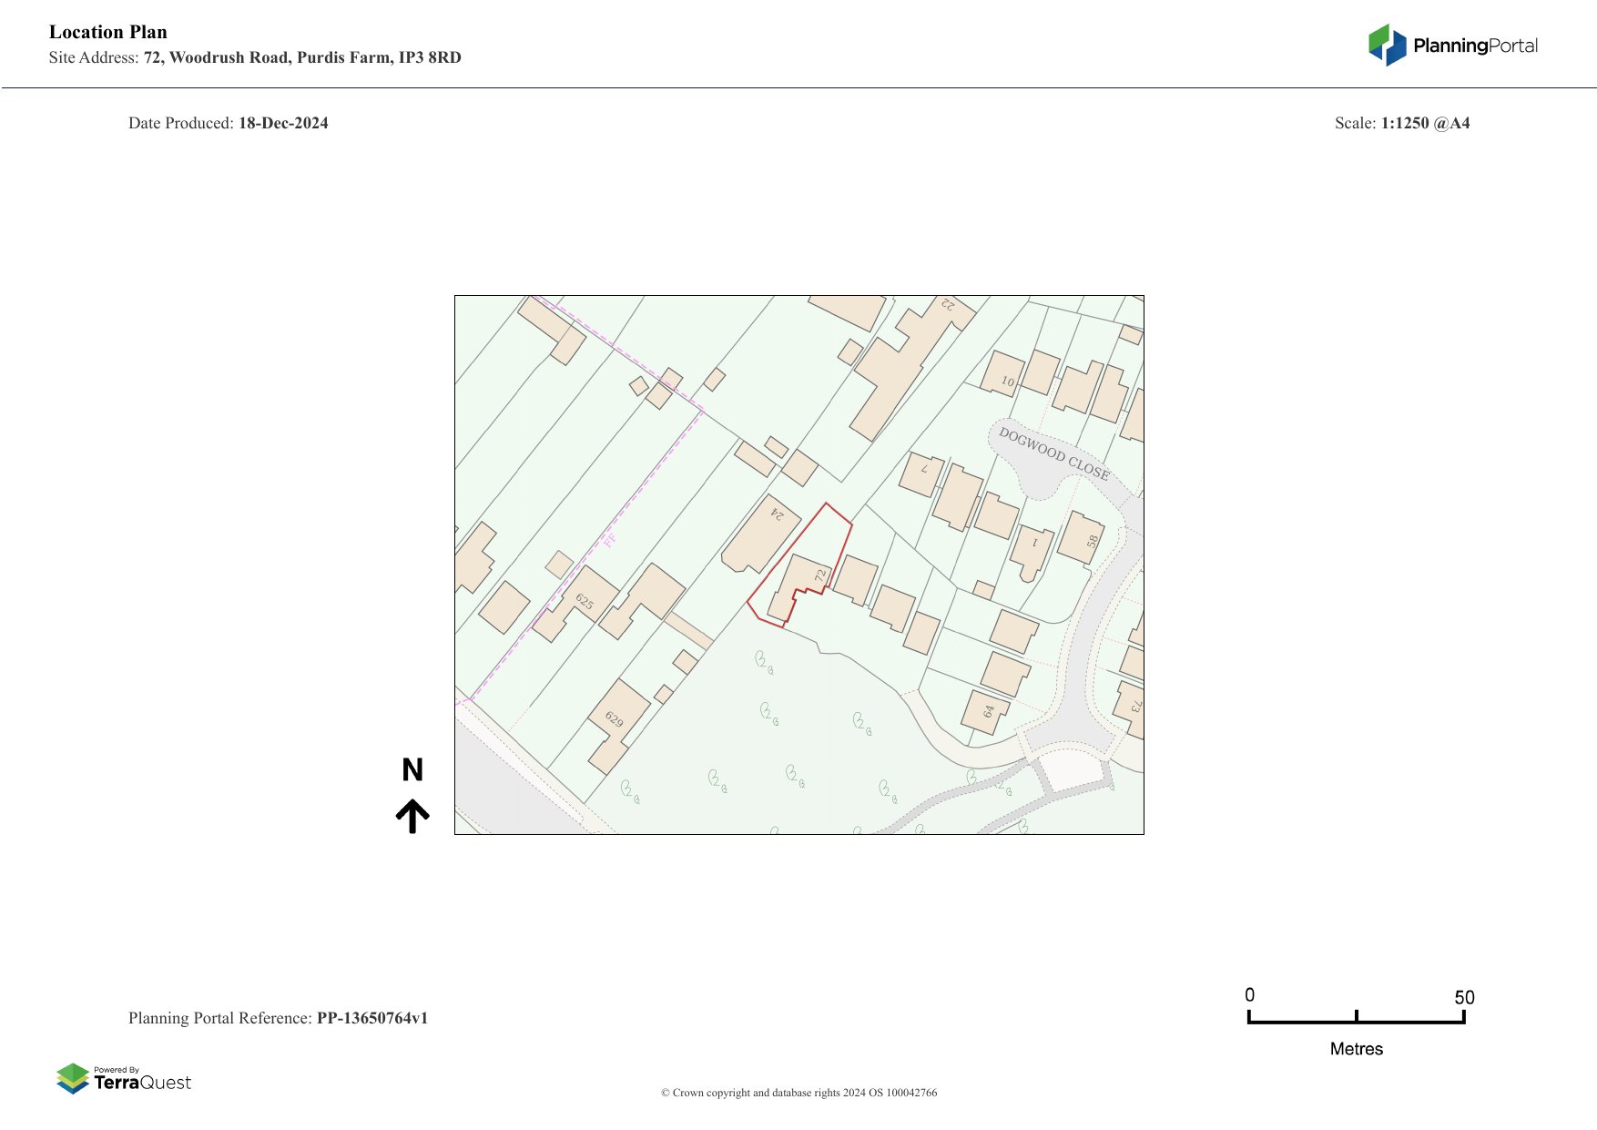Viewport: 1597px width, 1130px height.
Task: Click the Dogwood Close street label
Action: pyautogui.click(x=1053, y=453)
